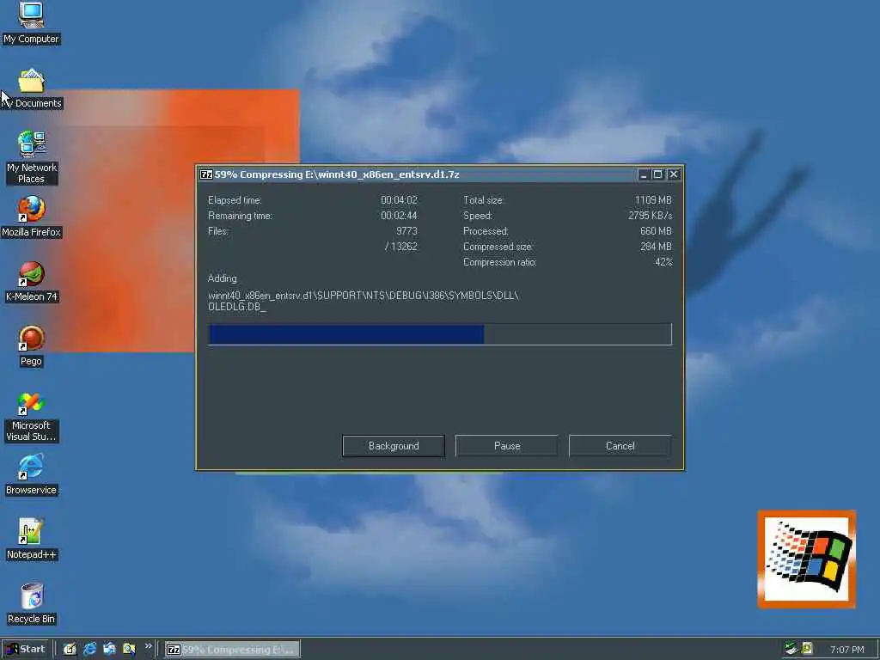Screen dimensions: 880x660
Task: Click the Windows logo picture on desktop
Action: pyautogui.click(x=806, y=559)
